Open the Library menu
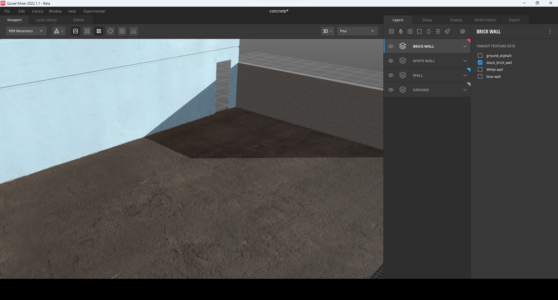Screen dimensions: 558x300 (x=37, y=11)
